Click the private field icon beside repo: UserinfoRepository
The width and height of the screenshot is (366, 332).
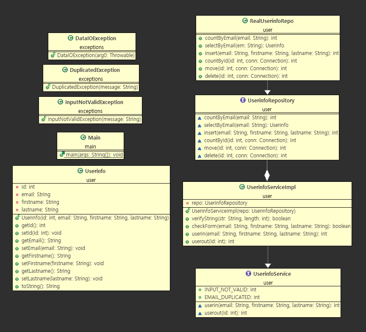(187, 203)
